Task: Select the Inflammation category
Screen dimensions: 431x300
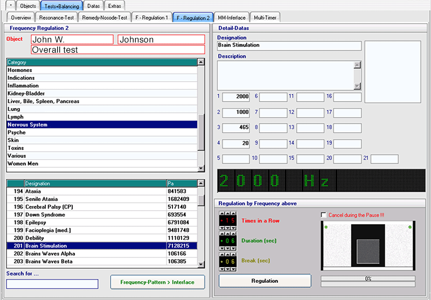Action: click(x=102, y=86)
